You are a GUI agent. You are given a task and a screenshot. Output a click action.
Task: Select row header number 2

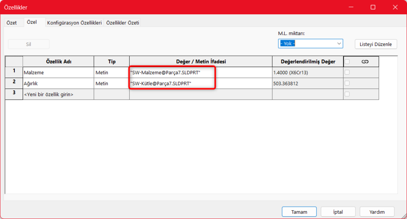(14, 83)
